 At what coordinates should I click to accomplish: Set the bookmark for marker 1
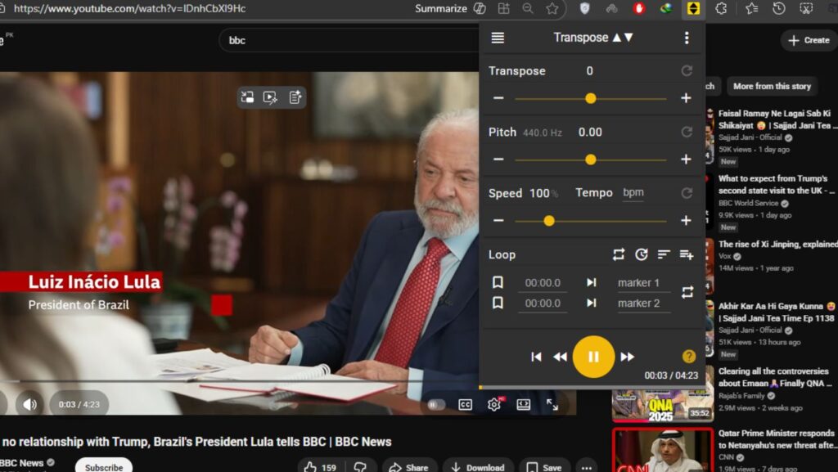pos(498,282)
